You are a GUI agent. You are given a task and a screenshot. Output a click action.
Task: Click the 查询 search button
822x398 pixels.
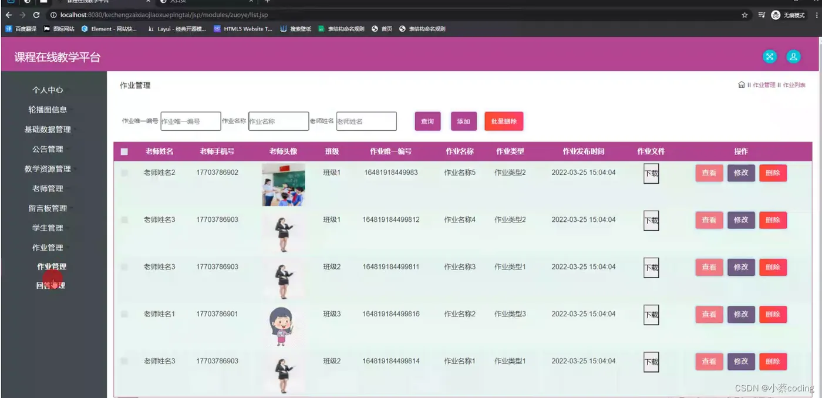click(427, 122)
